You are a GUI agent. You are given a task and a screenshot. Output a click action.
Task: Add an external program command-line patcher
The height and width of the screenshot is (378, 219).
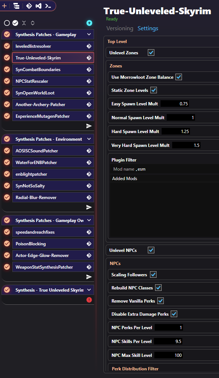coord(48,6)
